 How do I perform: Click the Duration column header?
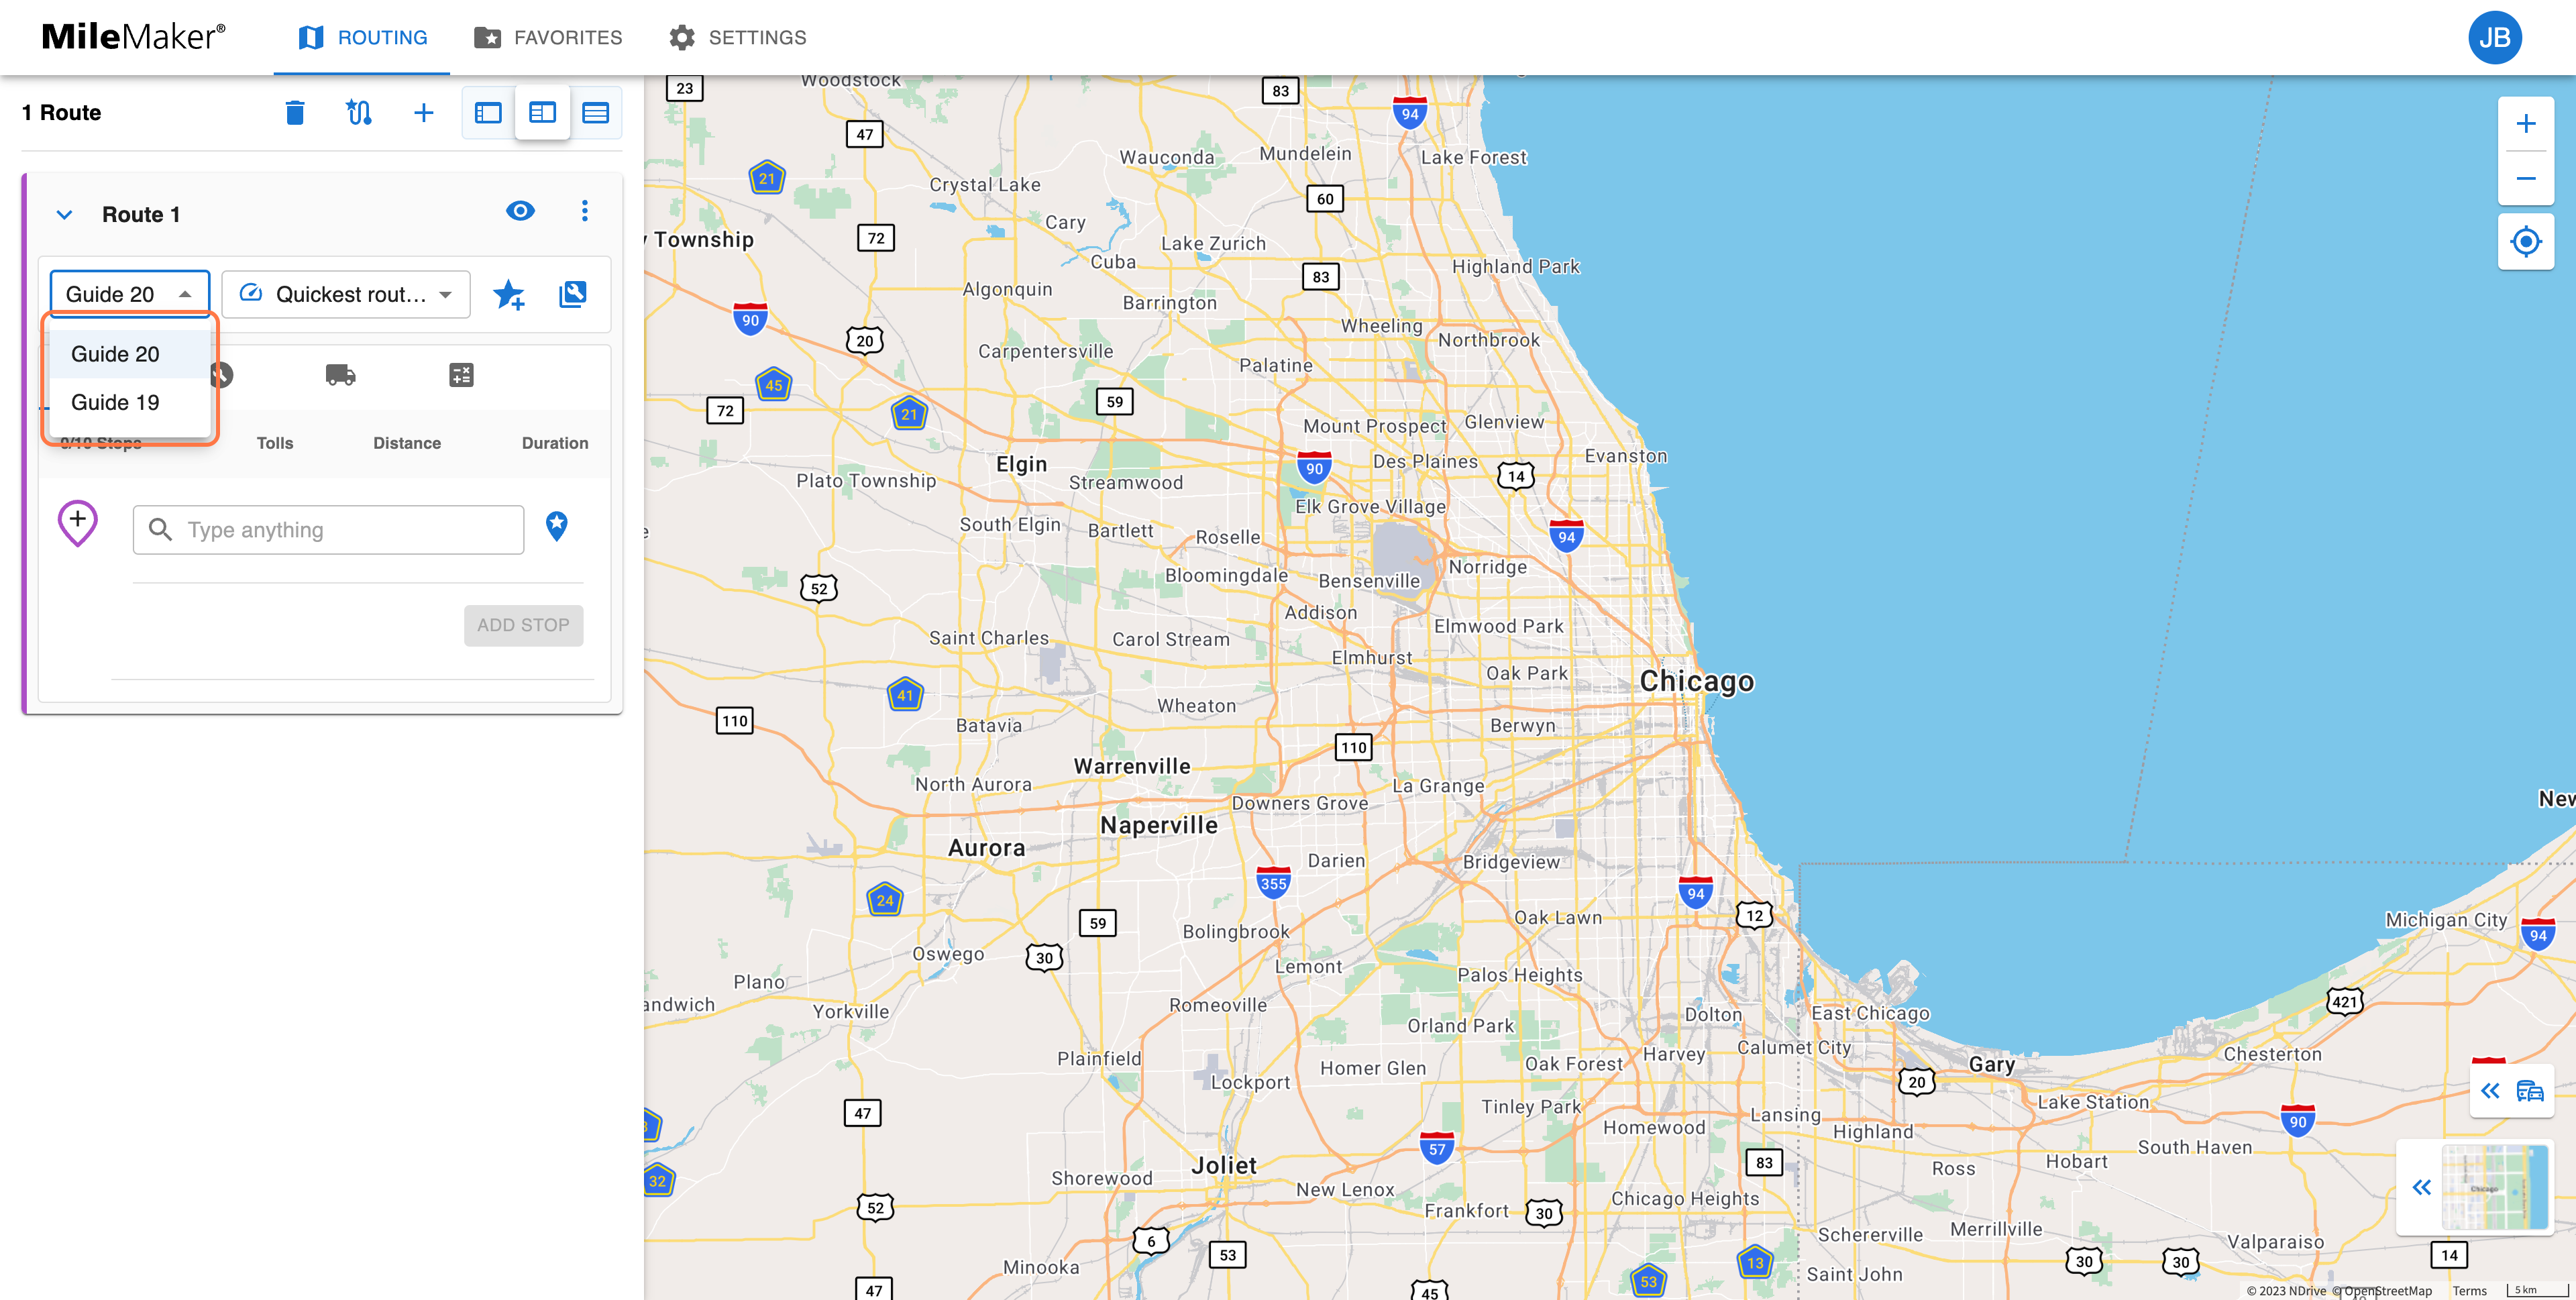pos(555,443)
